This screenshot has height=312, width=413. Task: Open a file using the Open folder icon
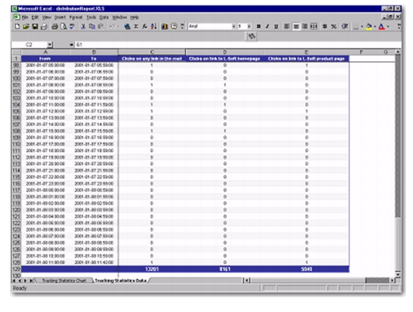(26, 27)
